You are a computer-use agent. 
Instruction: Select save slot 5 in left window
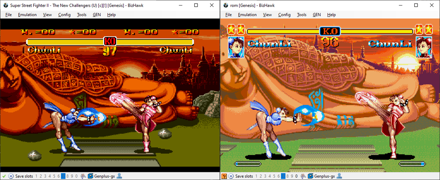tap(54, 176)
